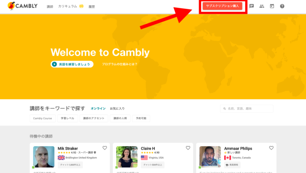
Task: Click the magnifier icon in tutor search
Action: pos(225,109)
